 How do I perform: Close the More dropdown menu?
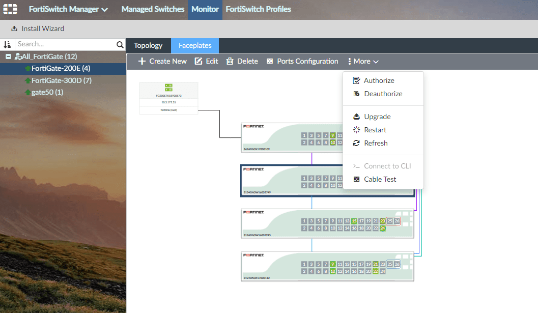(363, 61)
